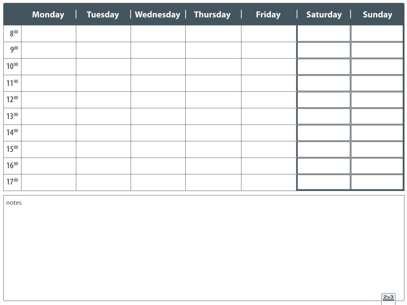Click the Saturday column header
The height and width of the screenshot is (305, 407).
324,14
